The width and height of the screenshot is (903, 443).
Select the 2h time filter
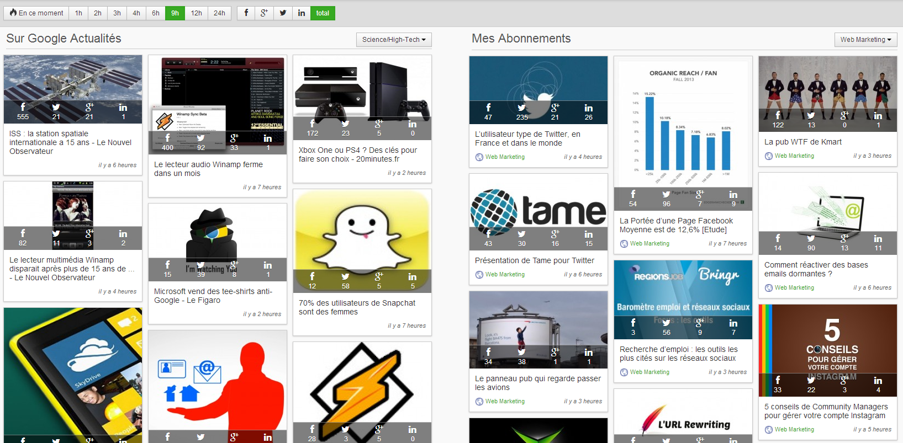click(x=98, y=13)
